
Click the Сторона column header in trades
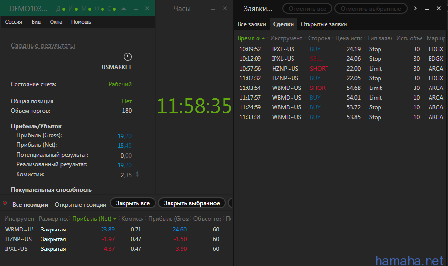[319, 38]
